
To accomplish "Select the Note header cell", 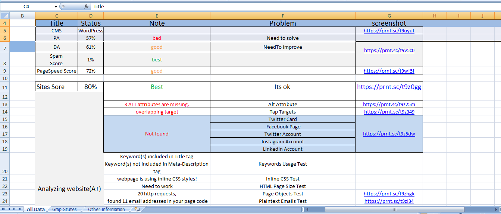I will point(157,23).
